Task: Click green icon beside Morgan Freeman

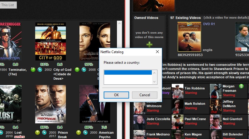Action: [x=241, y=86]
